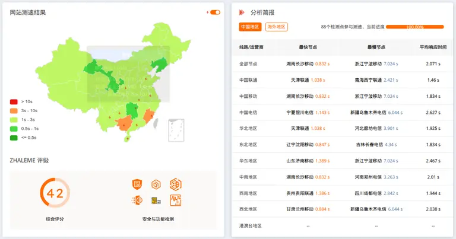The width and height of the screenshot is (456, 239).
Task: Click the 2.038 s average response time
Action: pyautogui.click(x=433, y=209)
